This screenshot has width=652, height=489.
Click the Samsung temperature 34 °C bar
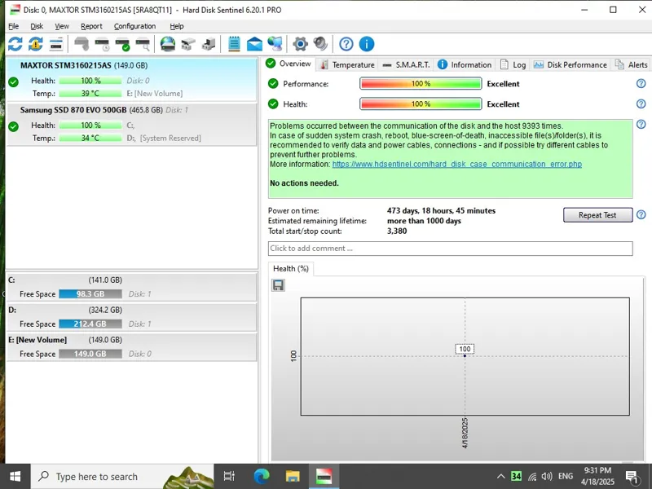[90, 138]
